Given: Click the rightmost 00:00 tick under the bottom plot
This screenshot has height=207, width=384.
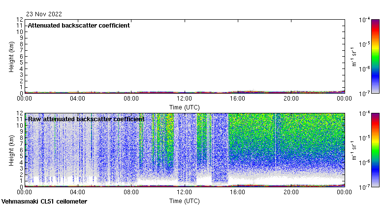Looking at the screenshot, I should click(x=344, y=192).
